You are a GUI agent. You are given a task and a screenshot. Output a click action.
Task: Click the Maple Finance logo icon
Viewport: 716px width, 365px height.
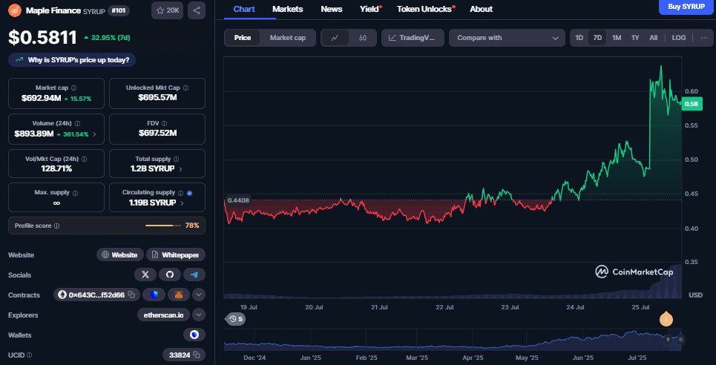point(15,10)
